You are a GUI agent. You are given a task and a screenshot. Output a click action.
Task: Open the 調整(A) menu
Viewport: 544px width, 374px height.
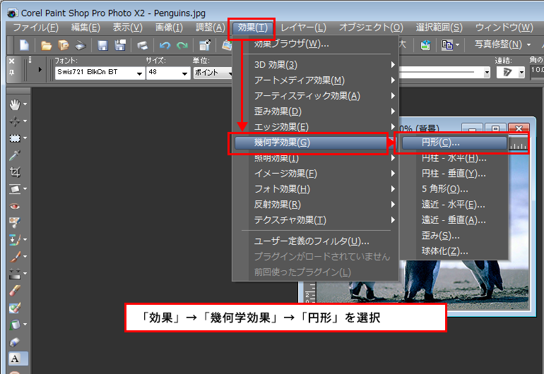pyautogui.click(x=211, y=28)
